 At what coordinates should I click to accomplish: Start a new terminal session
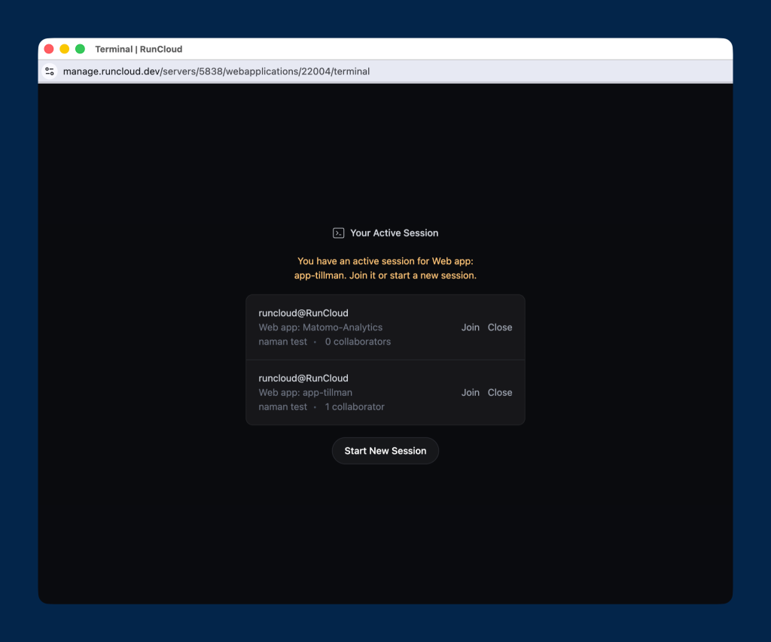coord(385,451)
